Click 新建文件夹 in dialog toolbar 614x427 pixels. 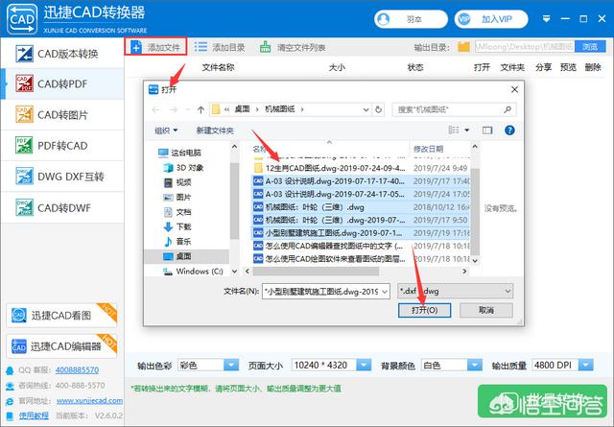coord(215,130)
